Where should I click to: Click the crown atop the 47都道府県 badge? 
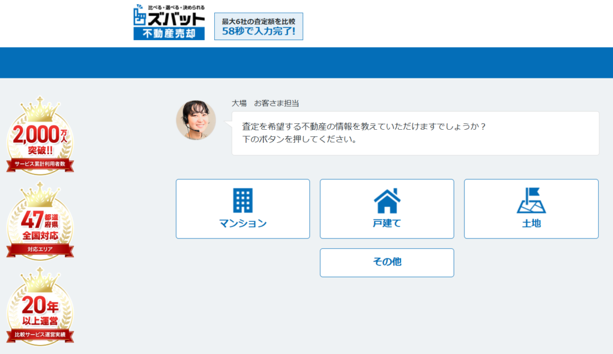click(40, 194)
